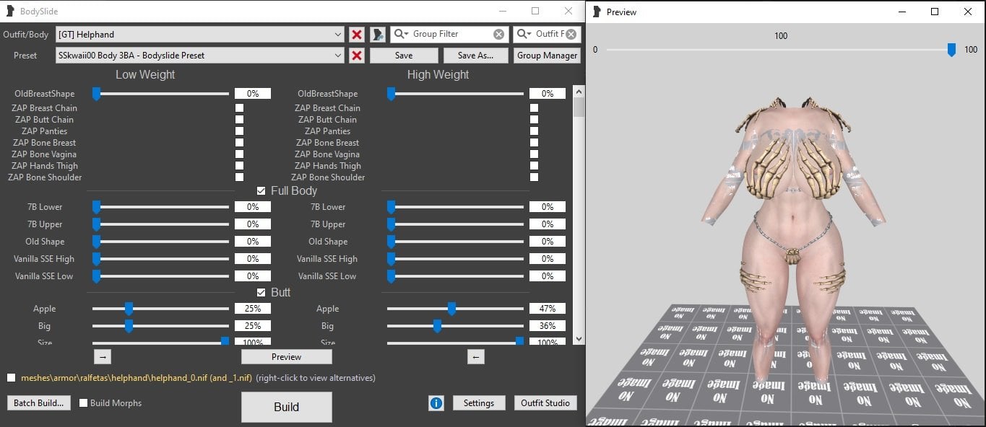Open the Outfit/Body dropdown list
The height and width of the screenshot is (427, 986).
pos(339,34)
